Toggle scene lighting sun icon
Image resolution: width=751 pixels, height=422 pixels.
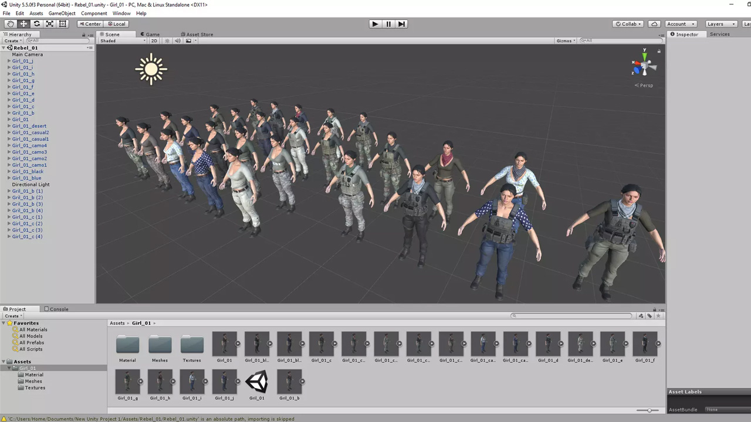point(167,41)
